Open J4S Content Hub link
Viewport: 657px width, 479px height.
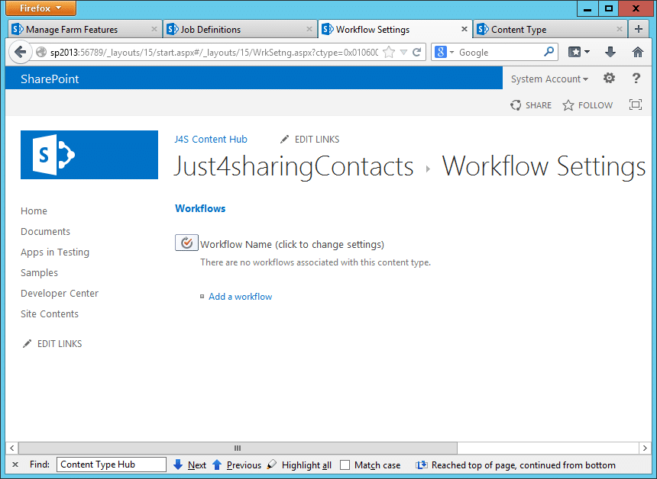click(x=211, y=140)
